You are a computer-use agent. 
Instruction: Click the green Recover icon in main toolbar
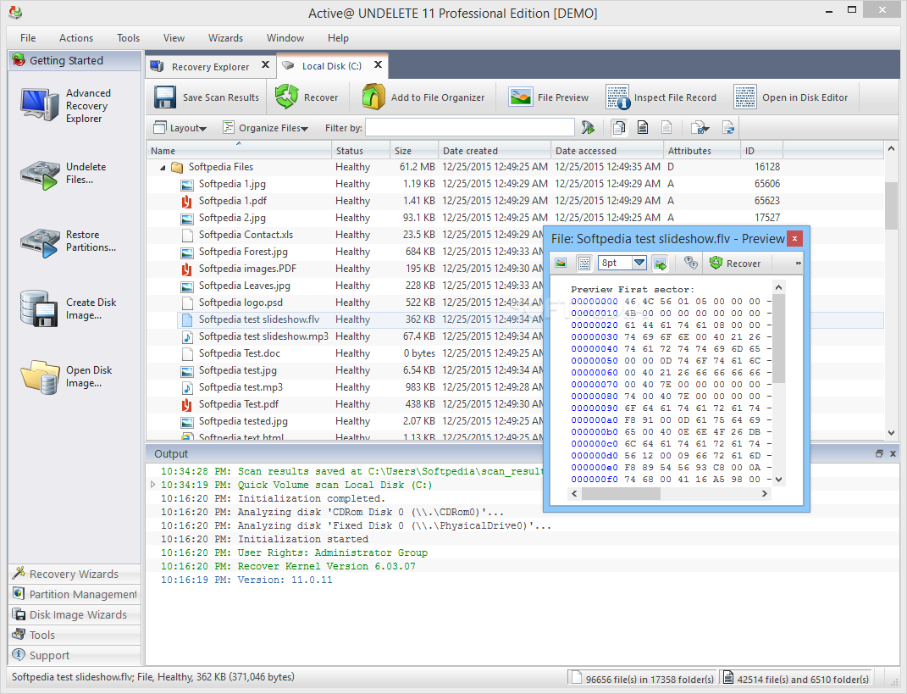(286, 97)
